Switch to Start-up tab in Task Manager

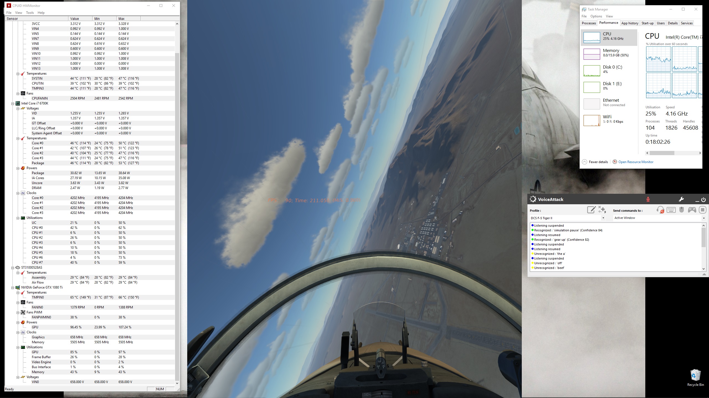648,23
